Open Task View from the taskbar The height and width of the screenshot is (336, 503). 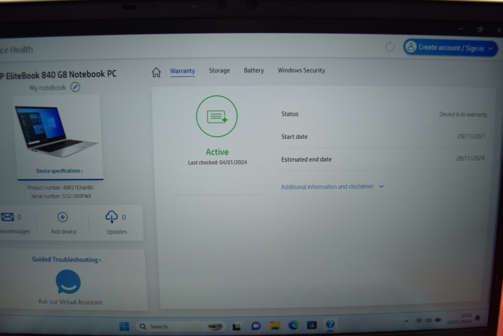(x=237, y=327)
